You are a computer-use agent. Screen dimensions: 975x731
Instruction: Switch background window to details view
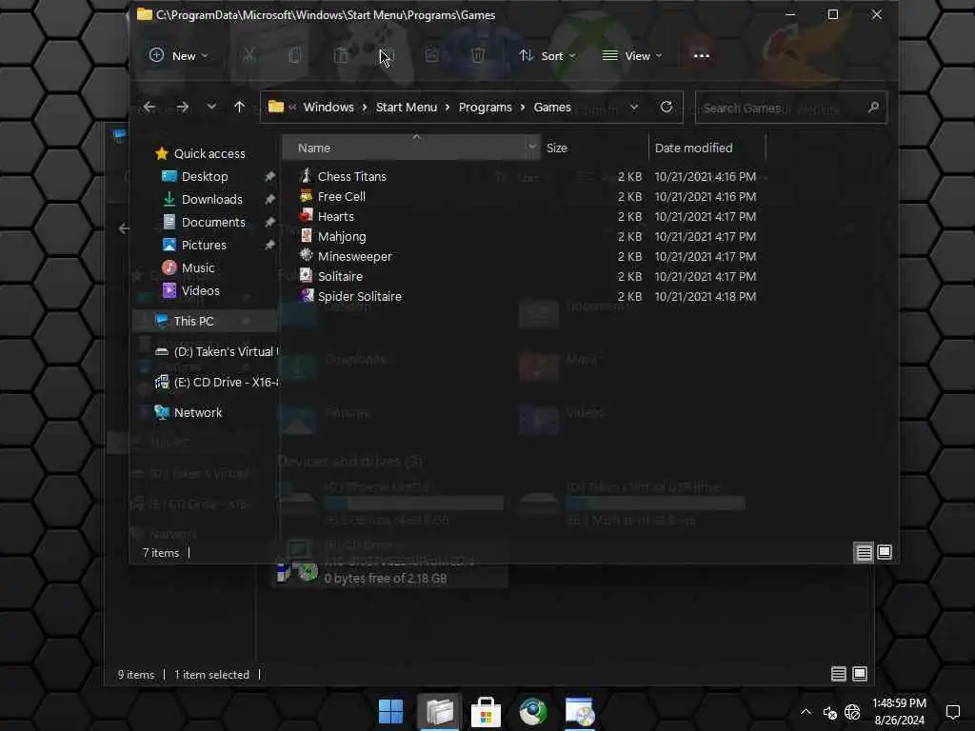tap(838, 674)
